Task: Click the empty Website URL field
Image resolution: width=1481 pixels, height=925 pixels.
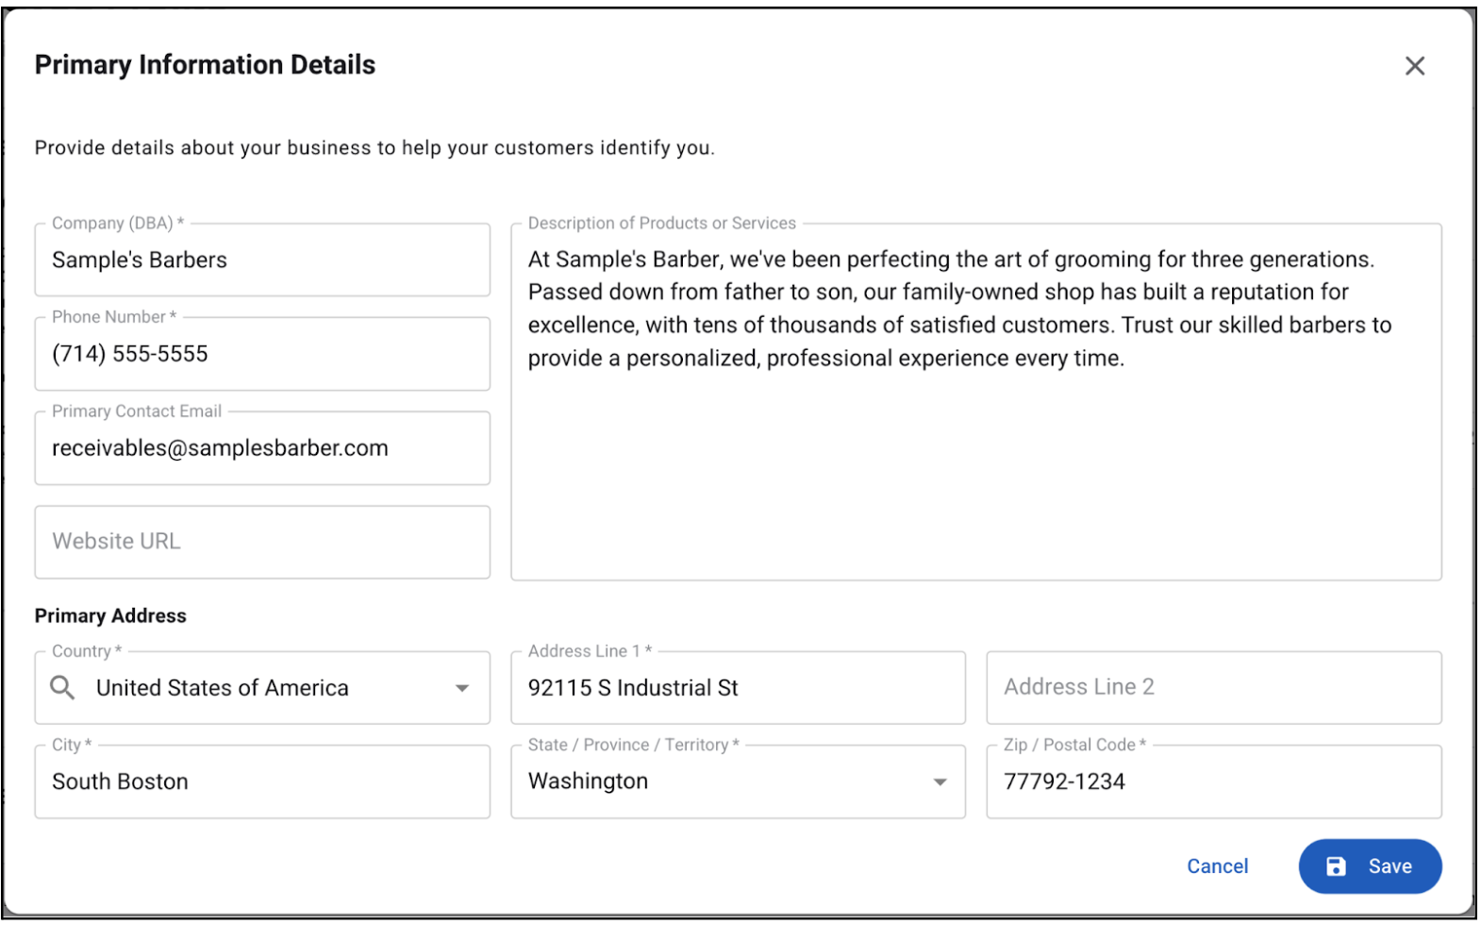Action: pyautogui.click(x=262, y=541)
